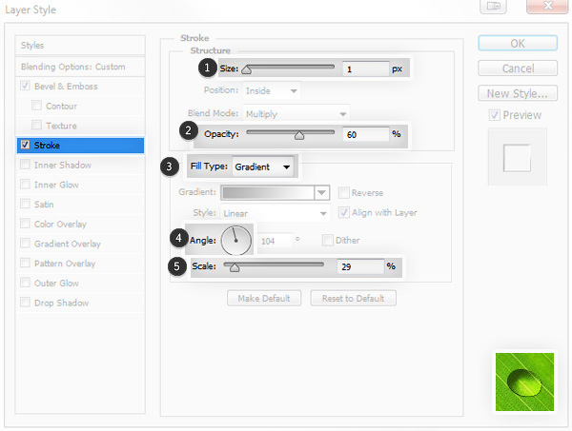Viewport: 572px width, 431px height.
Task: Enable the Inner Shadow checkbox
Action: 25,165
